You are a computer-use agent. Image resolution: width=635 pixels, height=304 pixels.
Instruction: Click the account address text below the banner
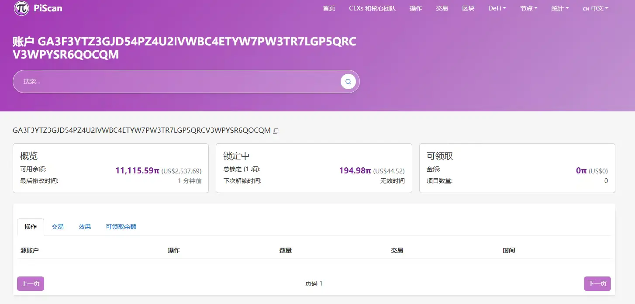click(x=142, y=131)
